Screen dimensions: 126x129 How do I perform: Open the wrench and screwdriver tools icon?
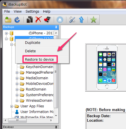72,20
